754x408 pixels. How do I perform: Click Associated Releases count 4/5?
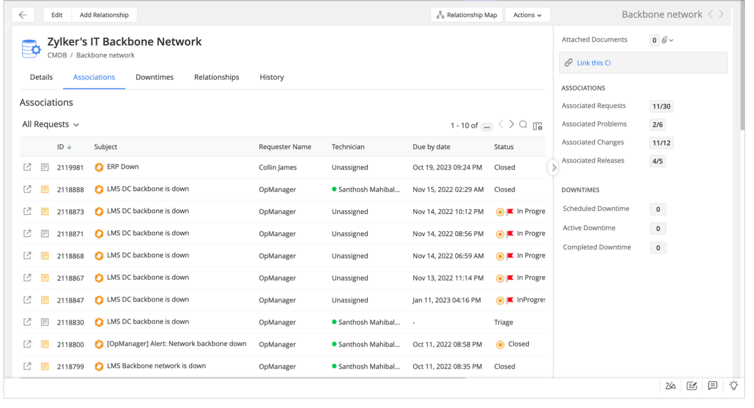tap(657, 161)
